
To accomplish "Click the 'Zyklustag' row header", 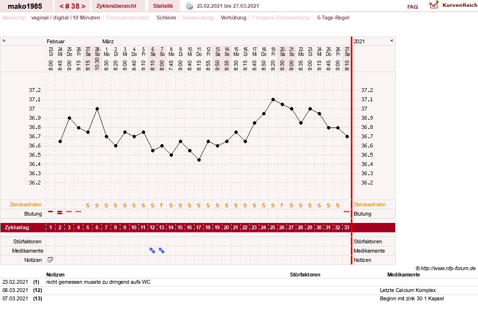I will coord(17,227).
